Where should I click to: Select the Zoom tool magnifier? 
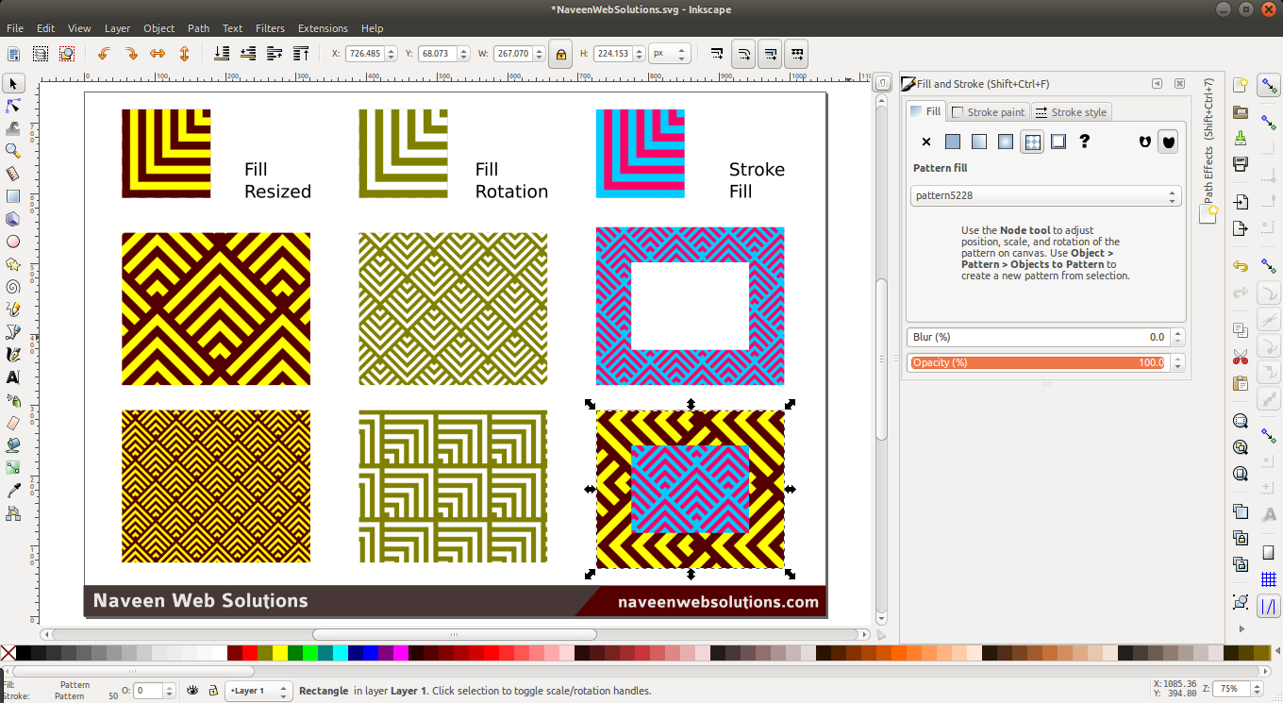click(x=13, y=151)
